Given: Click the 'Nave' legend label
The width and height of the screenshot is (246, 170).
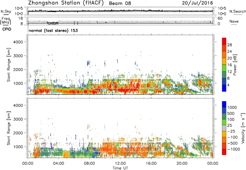Looking at the screenshot, I should 234,21.
